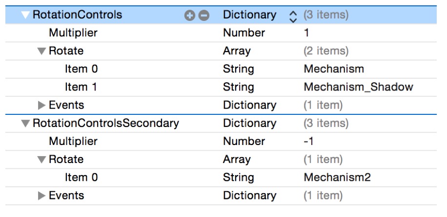
Task: Click the Number type of secondary Multiplier
Action: (244, 142)
